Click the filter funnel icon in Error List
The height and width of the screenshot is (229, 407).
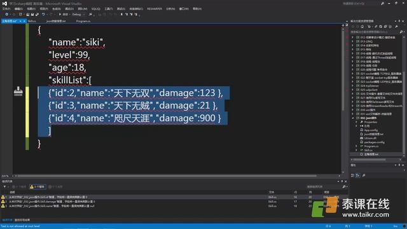pyautogui.click(x=4, y=186)
